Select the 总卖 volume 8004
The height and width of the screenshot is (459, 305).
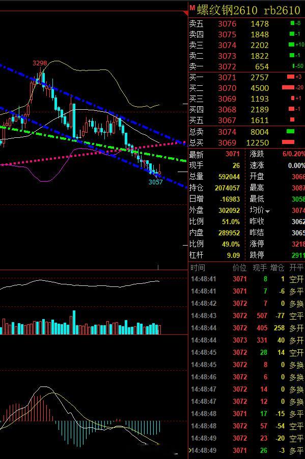pyautogui.click(x=260, y=132)
